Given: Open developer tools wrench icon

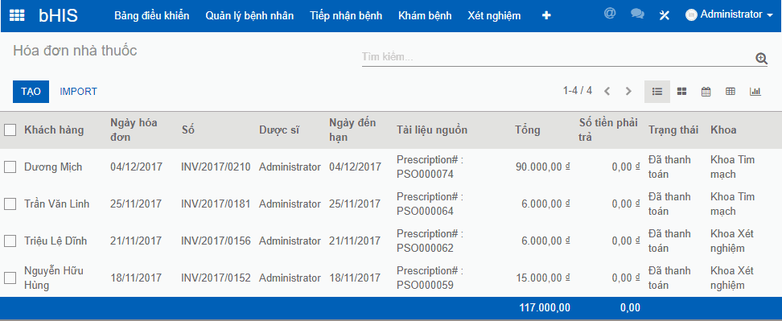Looking at the screenshot, I should [x=664, y=15].
